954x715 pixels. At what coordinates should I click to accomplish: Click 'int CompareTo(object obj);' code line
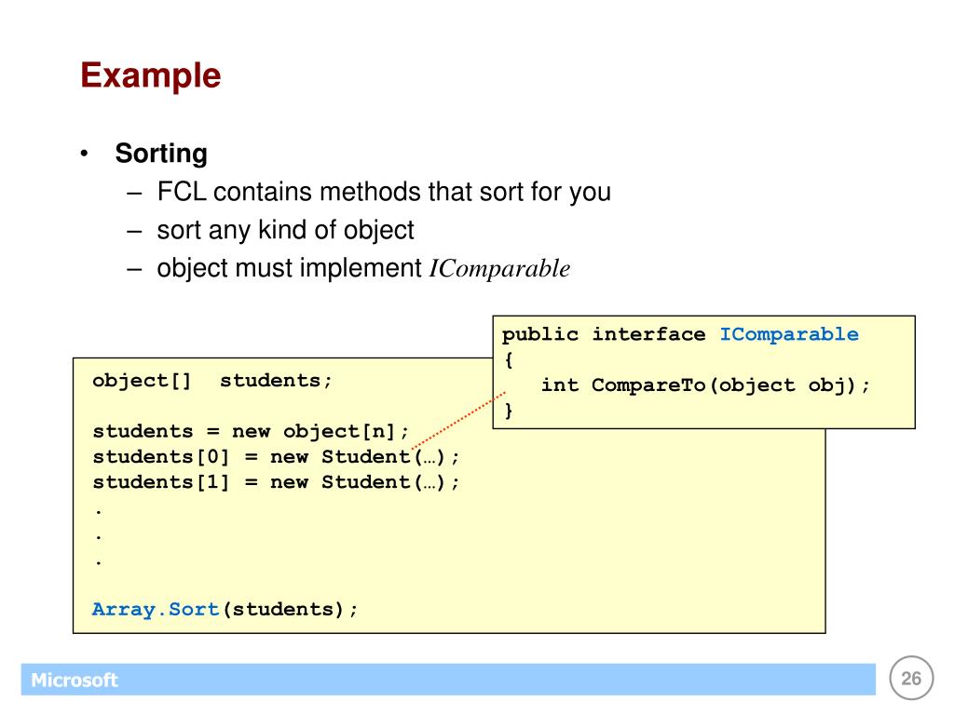(706, 385)
